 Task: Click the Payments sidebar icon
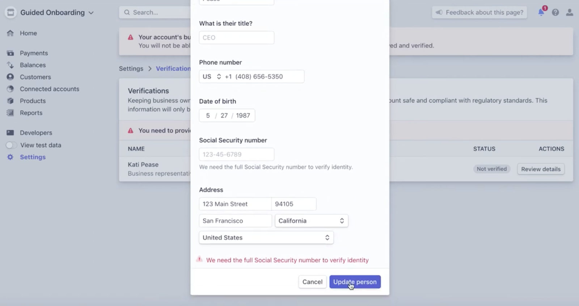click(x=10, y=53)
